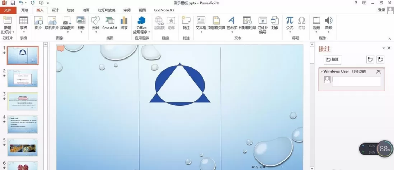This screenshot has width=394, height=170.
Task: Insert an object (对象)
Action: pyautogui.click(x=275, y=23)
